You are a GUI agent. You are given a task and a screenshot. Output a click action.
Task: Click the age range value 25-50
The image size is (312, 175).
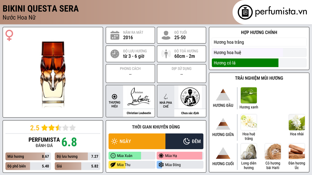180,37
